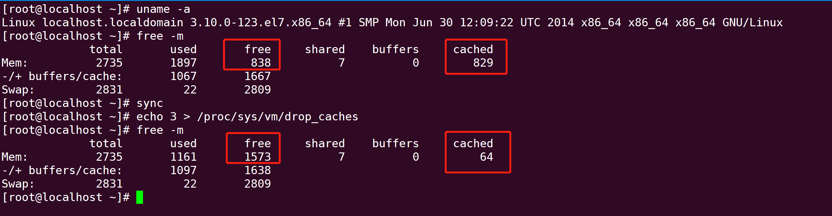Click the buffers/cache free value 1667

click(x=258, y=76)
